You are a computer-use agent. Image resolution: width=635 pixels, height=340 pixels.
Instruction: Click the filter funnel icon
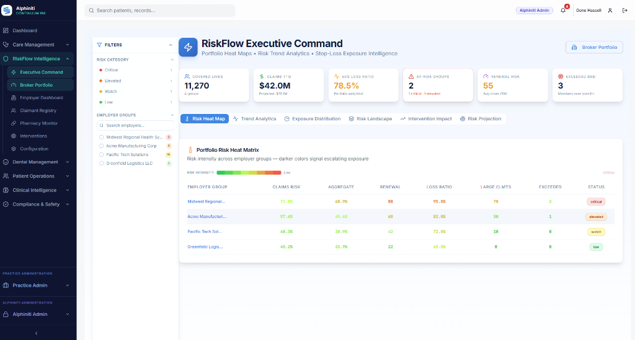coord(99,45)
